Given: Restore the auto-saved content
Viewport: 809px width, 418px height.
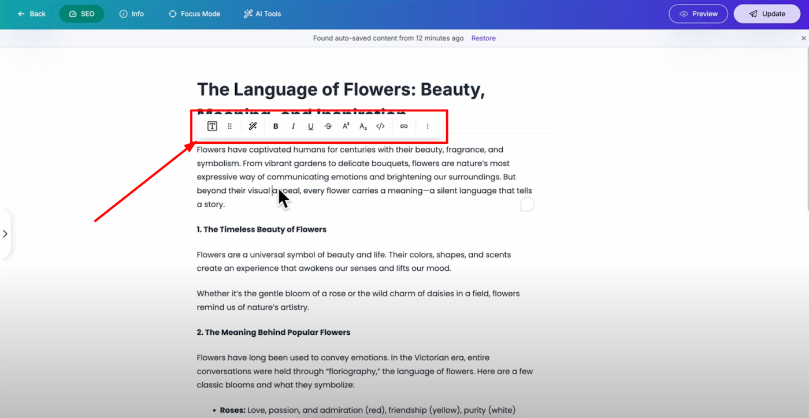Looking at the screenshot, I should click(x=483, y=38).
